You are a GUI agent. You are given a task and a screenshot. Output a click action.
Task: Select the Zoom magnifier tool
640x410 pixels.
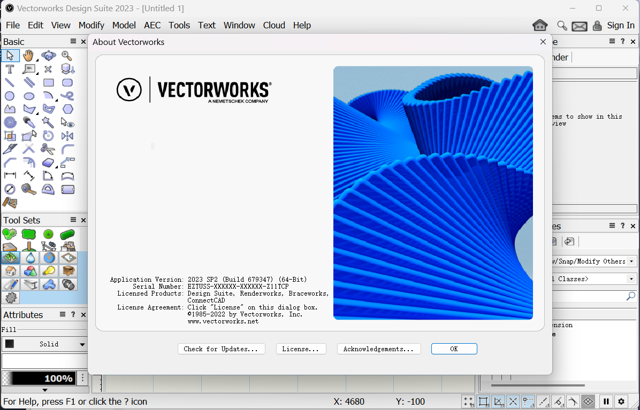click(x=67, y=56)
